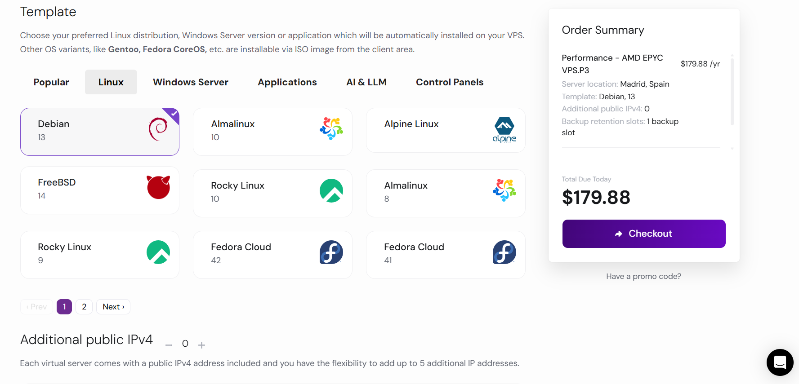Screen dimensions: 799x384
Task: Click the Template: Debian, 13 summary line
Action: (x=598, y=97)
